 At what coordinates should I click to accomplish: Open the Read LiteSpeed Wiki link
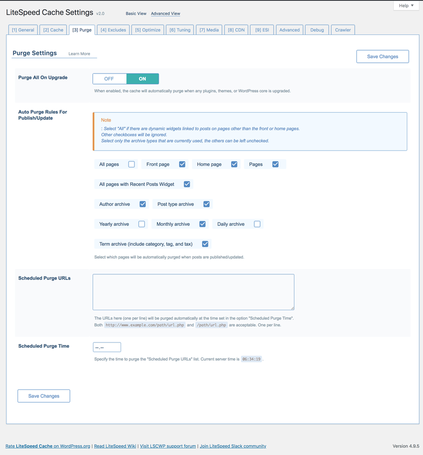(115, 446)
